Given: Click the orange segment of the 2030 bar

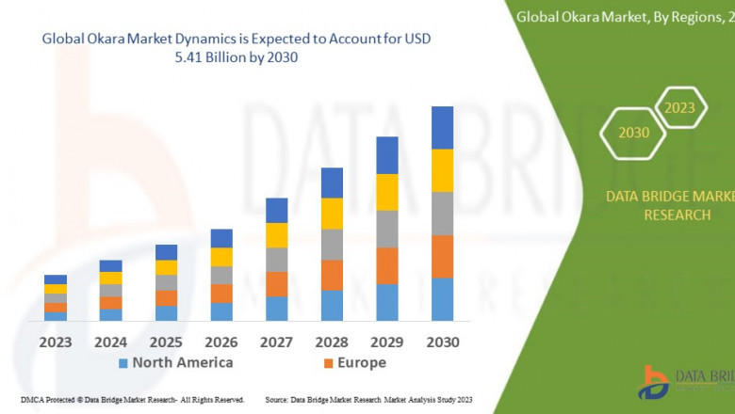Looking at the screenshot, I should pyautogui.click(x=443, y=257).
